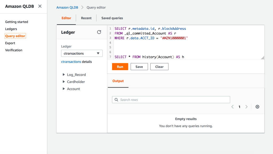Screen dimensions: 273x154
Task: Go to previous results page arrow
Action: 232,107
